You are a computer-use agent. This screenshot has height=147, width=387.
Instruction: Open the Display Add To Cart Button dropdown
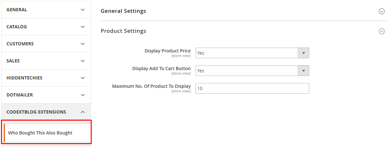pyautogui.click(x=247, y=71)
